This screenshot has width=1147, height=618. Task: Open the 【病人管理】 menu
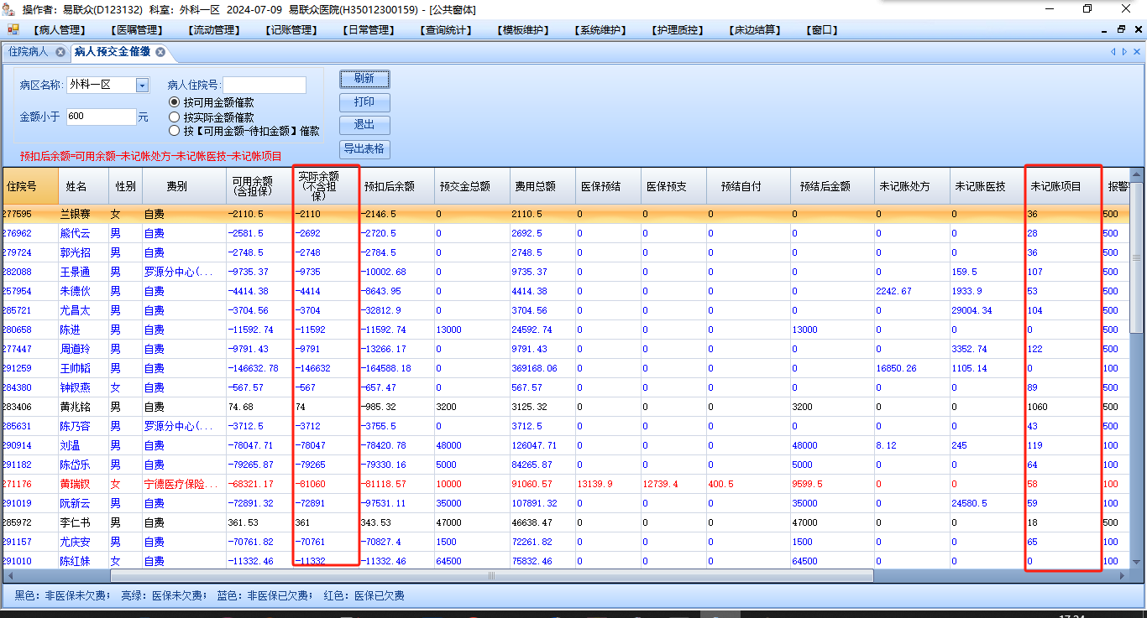click(61, 30)
